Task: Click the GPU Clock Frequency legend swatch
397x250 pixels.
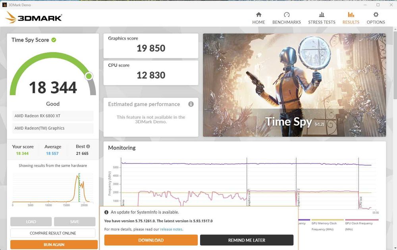Action: pos(362,220)
